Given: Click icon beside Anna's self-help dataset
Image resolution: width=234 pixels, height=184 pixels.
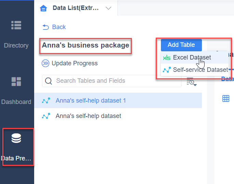Looking at the screenshot, I should (46, 116).
